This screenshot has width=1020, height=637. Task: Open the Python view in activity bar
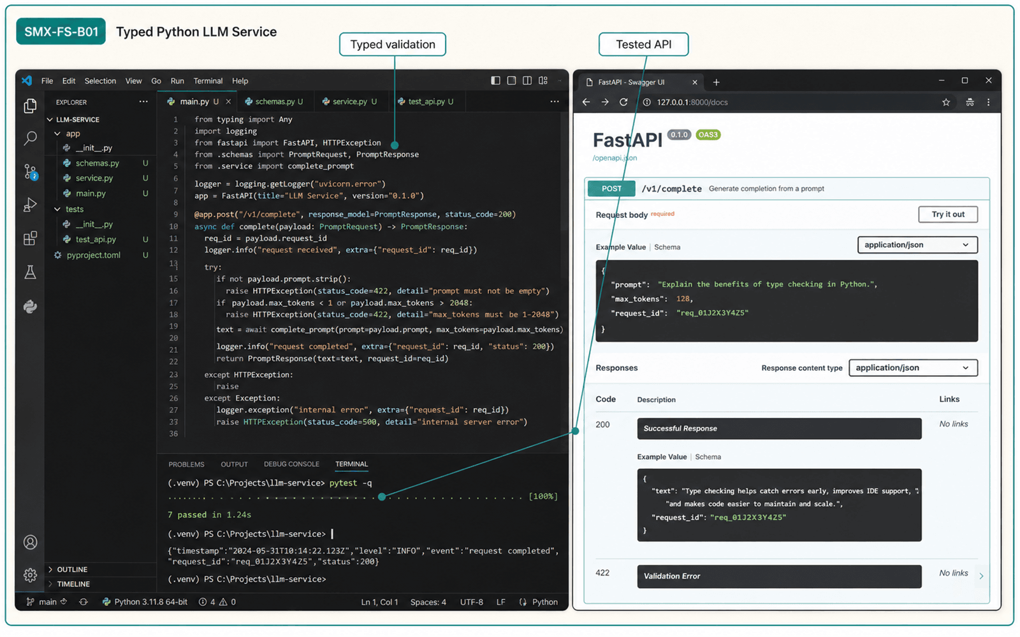coord(30,306)
